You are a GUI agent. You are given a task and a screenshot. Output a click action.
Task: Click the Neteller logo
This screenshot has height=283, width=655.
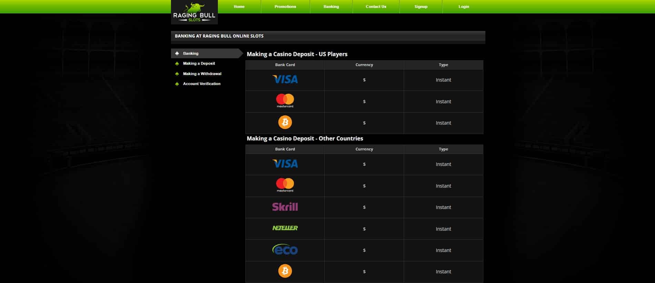coord(285,228)
